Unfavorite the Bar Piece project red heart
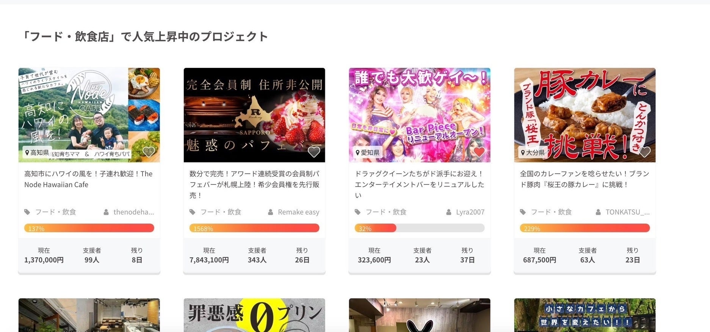 pos(479,152)
